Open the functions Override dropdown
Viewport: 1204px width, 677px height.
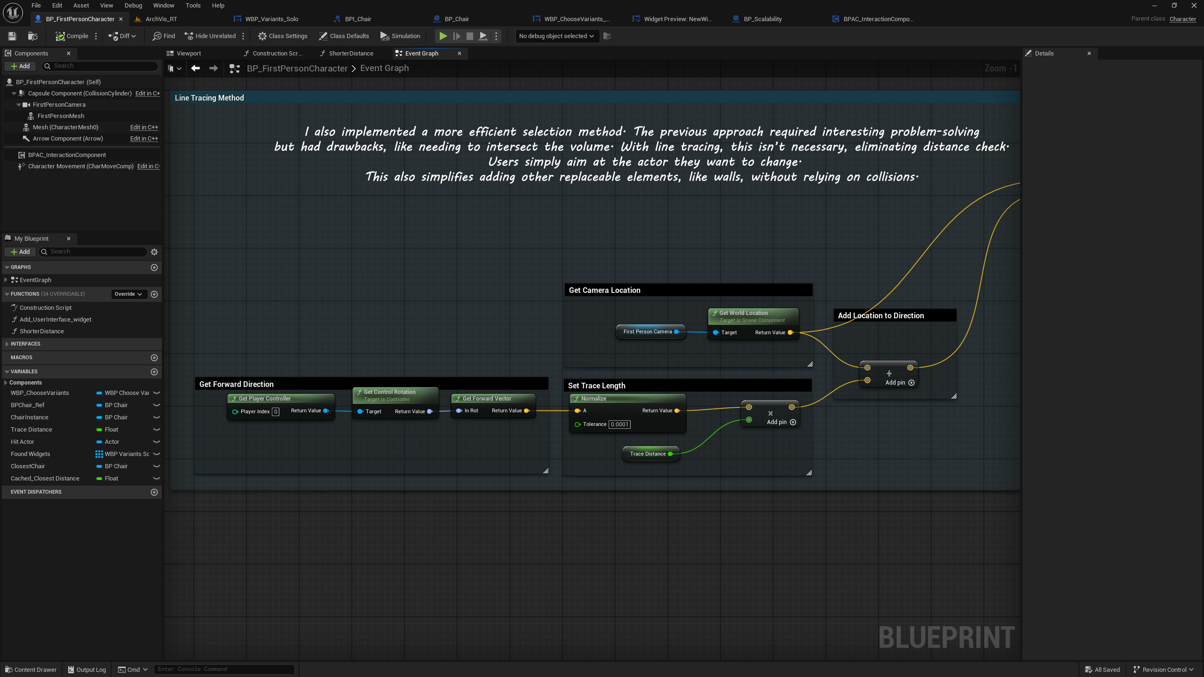[128, 294]
